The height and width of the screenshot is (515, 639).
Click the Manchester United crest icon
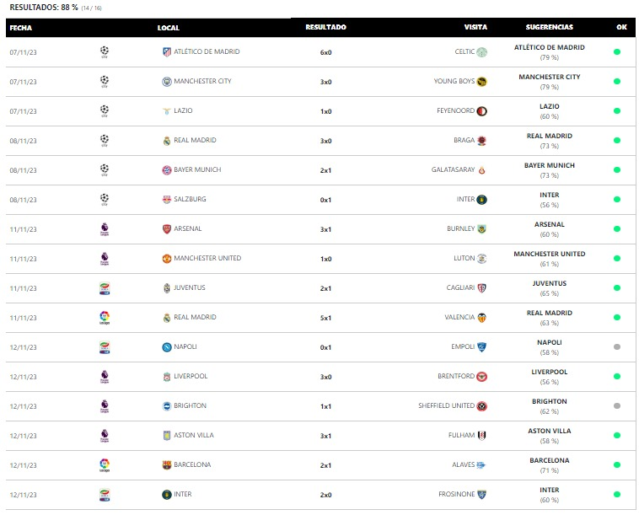click(167, 258)
